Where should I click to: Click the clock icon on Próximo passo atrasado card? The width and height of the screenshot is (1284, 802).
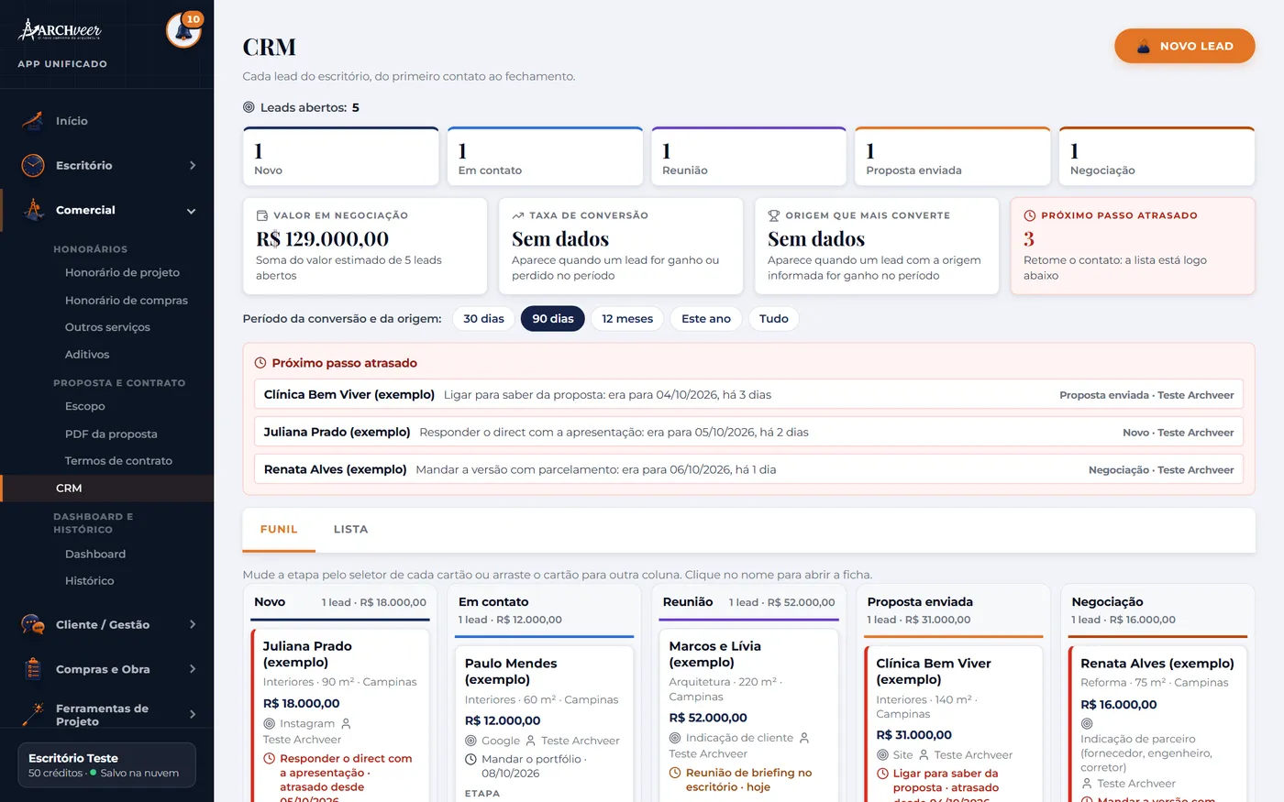coord(1030,215)
